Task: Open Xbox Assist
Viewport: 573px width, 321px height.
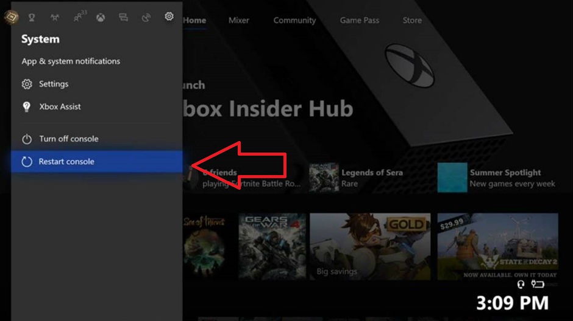Action: coord(96,107)
